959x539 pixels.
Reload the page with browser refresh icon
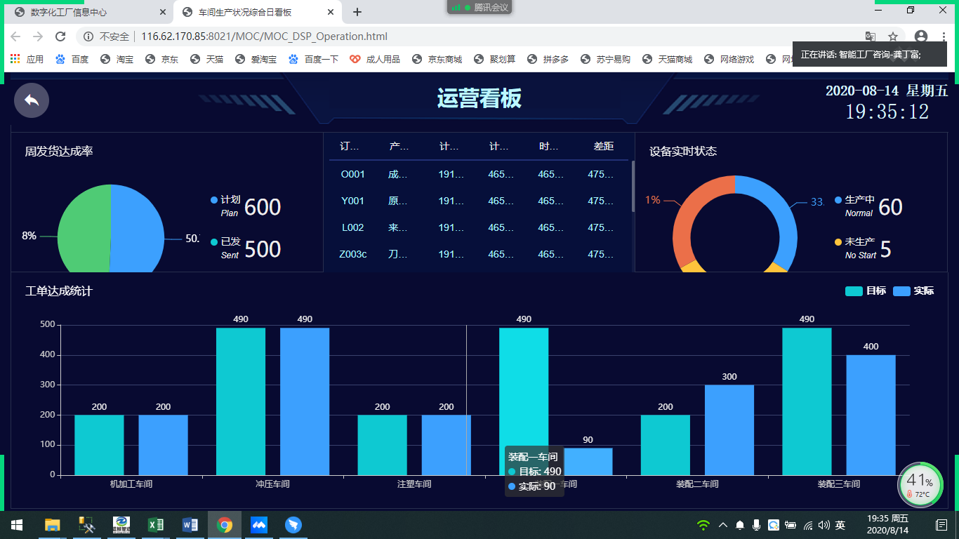(x=60, y=36)
